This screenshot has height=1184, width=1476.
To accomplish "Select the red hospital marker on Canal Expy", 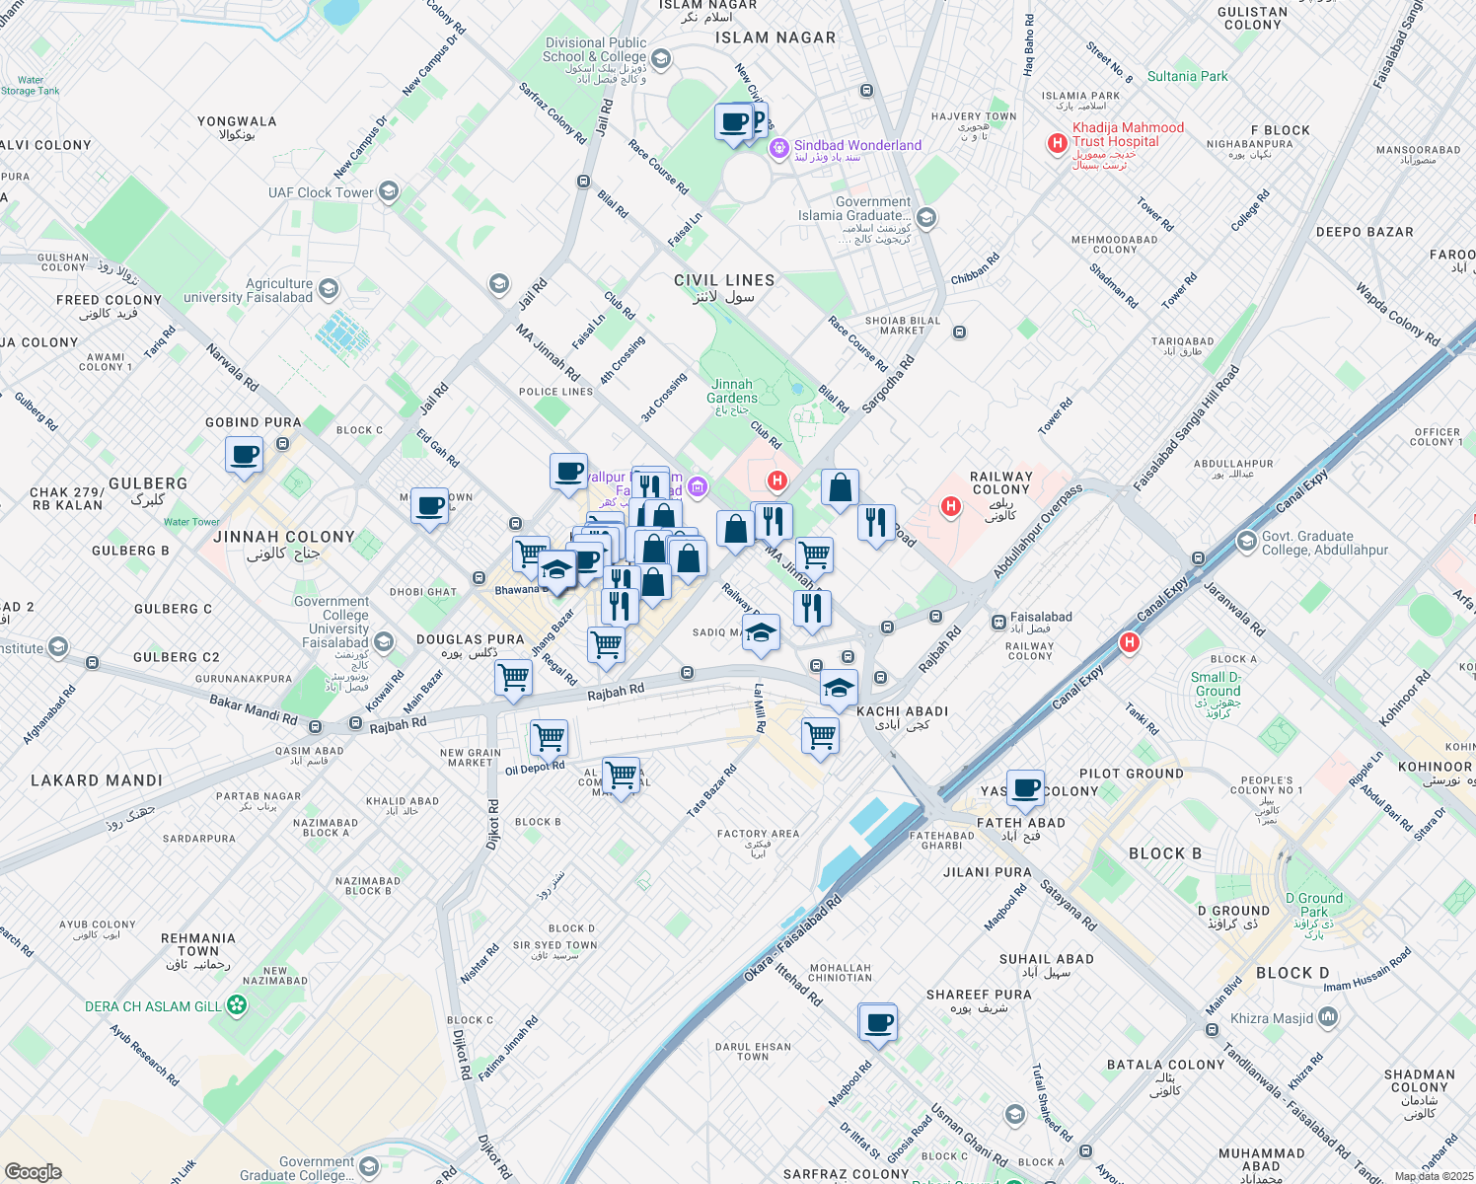I will point(1129,642).
